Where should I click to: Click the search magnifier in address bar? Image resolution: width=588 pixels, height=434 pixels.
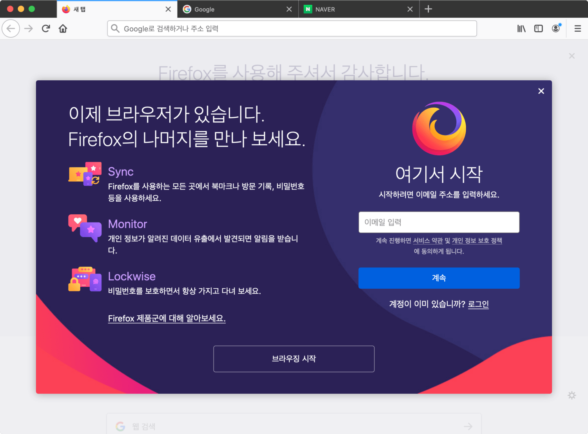point(115,28)
